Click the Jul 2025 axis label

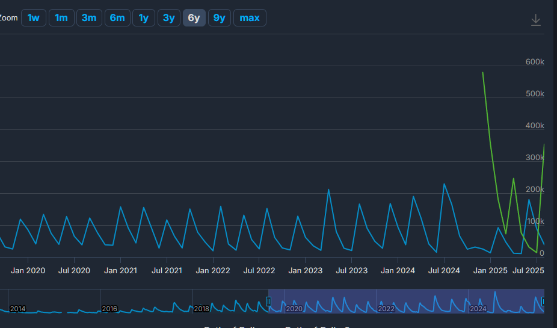coord(528,271)
